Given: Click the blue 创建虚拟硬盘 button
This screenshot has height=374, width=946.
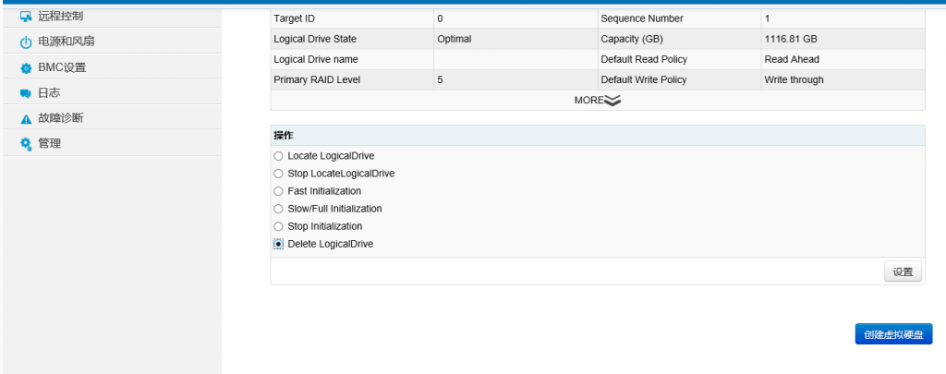Looking at the screenshot, I should [x=893, y=334].
